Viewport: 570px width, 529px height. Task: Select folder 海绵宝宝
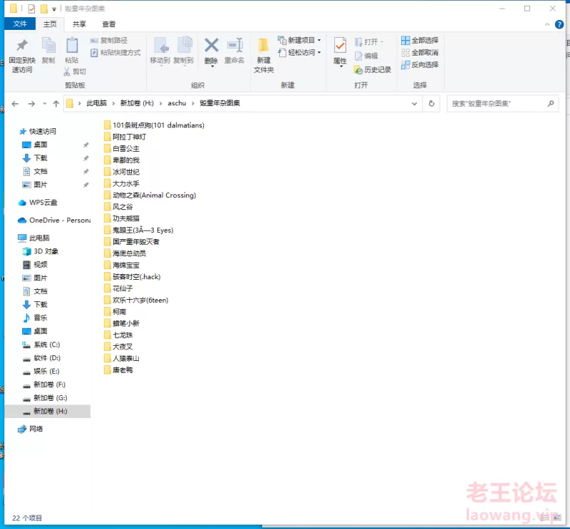pyautogui.click(x=121, y=265)
